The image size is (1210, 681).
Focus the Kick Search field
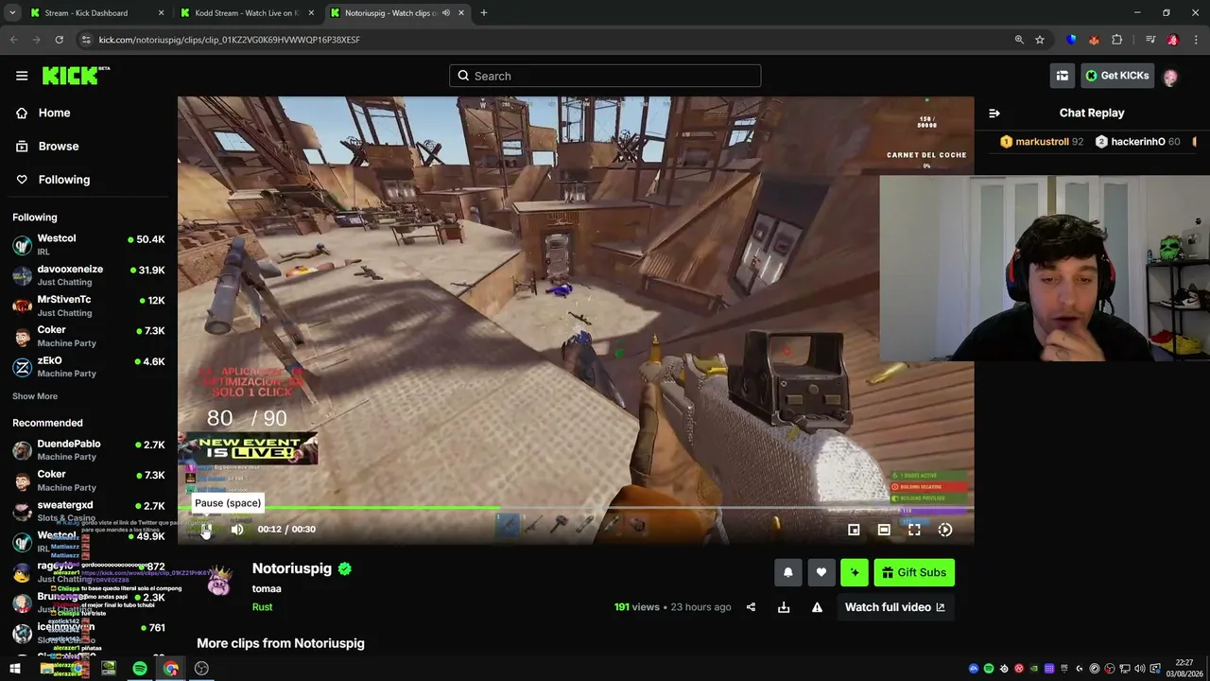click(x=605, y=76)
